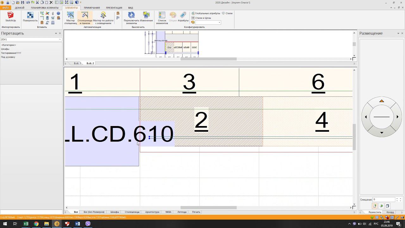Open Стили и Цены settings
This screenshot has width=405, height=228.
(201, 18)
